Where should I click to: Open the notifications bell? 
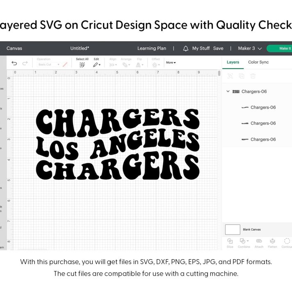(x=185, y=49)
